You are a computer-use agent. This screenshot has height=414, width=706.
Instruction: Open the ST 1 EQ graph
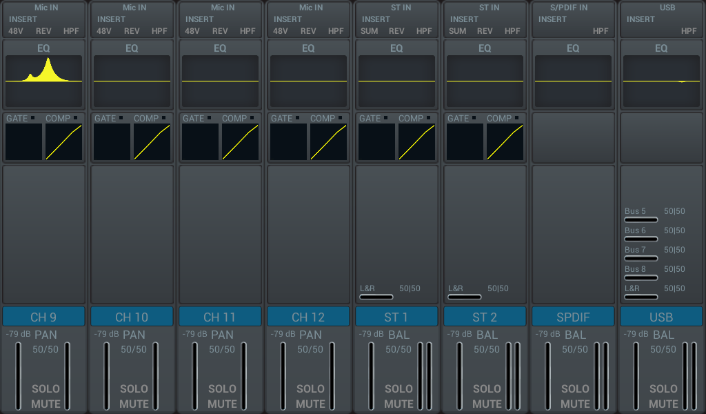396,81
